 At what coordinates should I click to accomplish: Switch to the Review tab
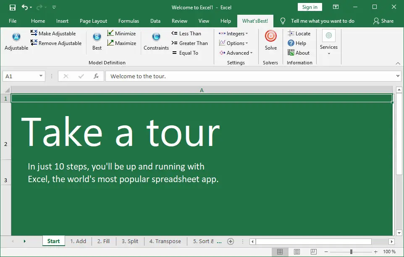click(x=180, y=21)
